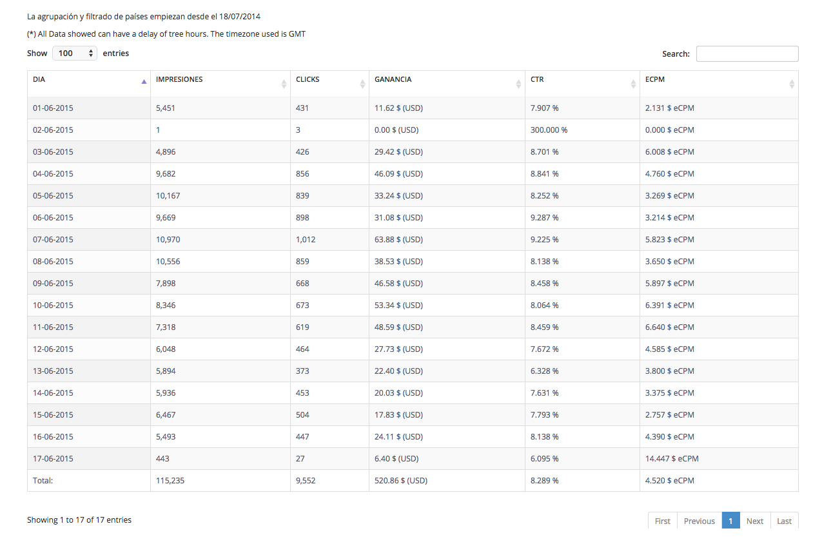Click the 520.86 $ (USD) total earnings

coord(401,481)
